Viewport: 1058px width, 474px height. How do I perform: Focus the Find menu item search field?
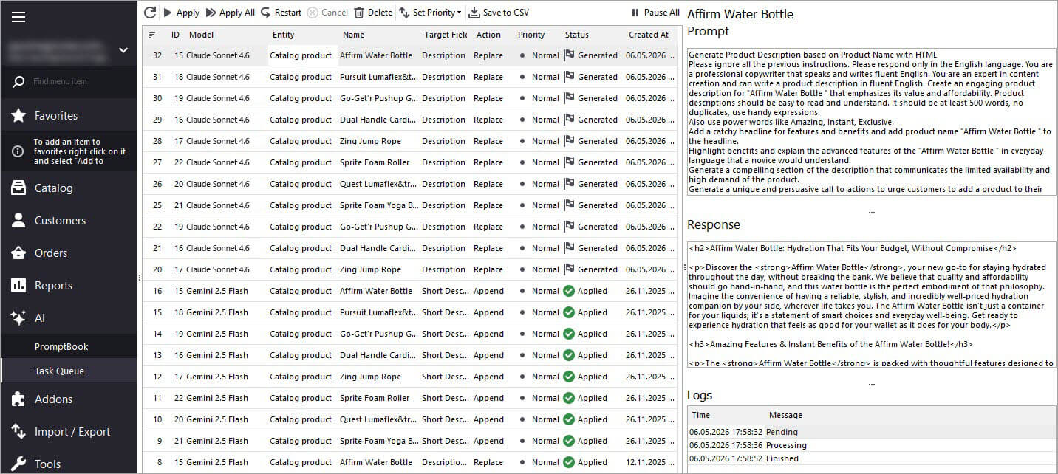coord(81,81)
